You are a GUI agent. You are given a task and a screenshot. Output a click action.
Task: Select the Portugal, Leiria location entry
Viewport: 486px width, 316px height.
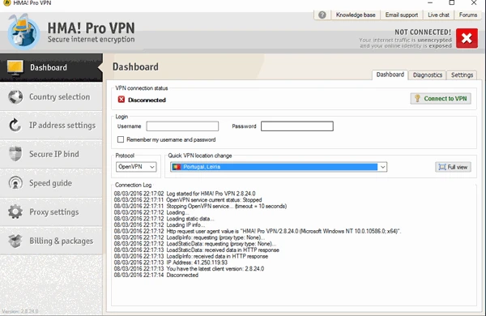tap(274, 167)
